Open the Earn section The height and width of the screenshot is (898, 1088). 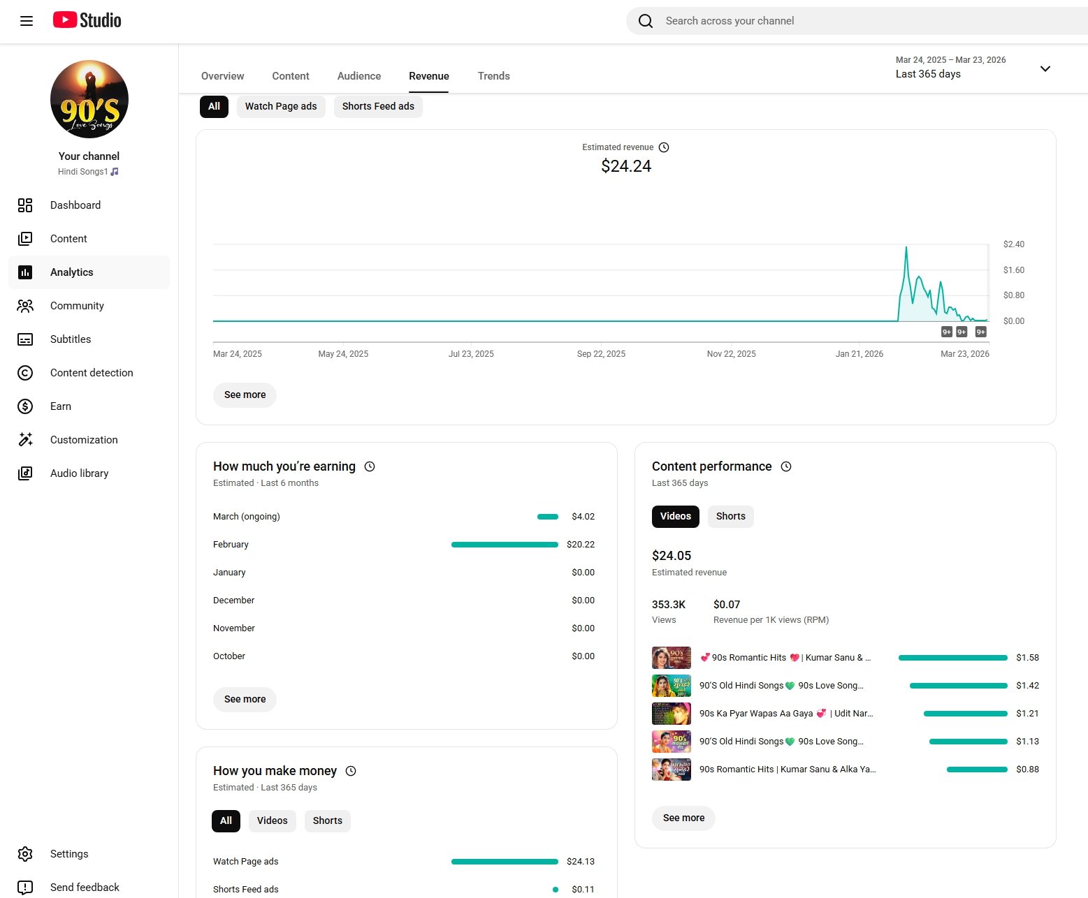pyautogui.click(x=61, y=406)
